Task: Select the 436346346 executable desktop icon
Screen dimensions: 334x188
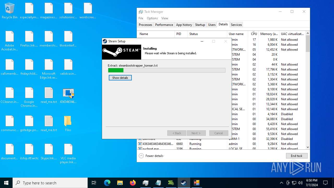Action: [x=68, y=96]
